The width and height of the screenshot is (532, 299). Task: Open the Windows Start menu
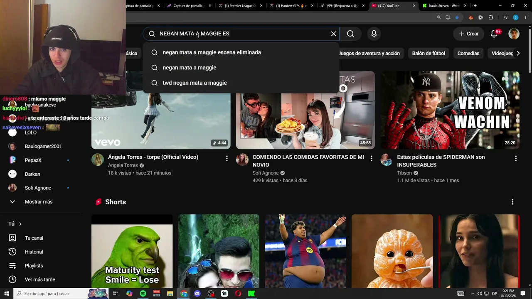[x=6, y=294]
